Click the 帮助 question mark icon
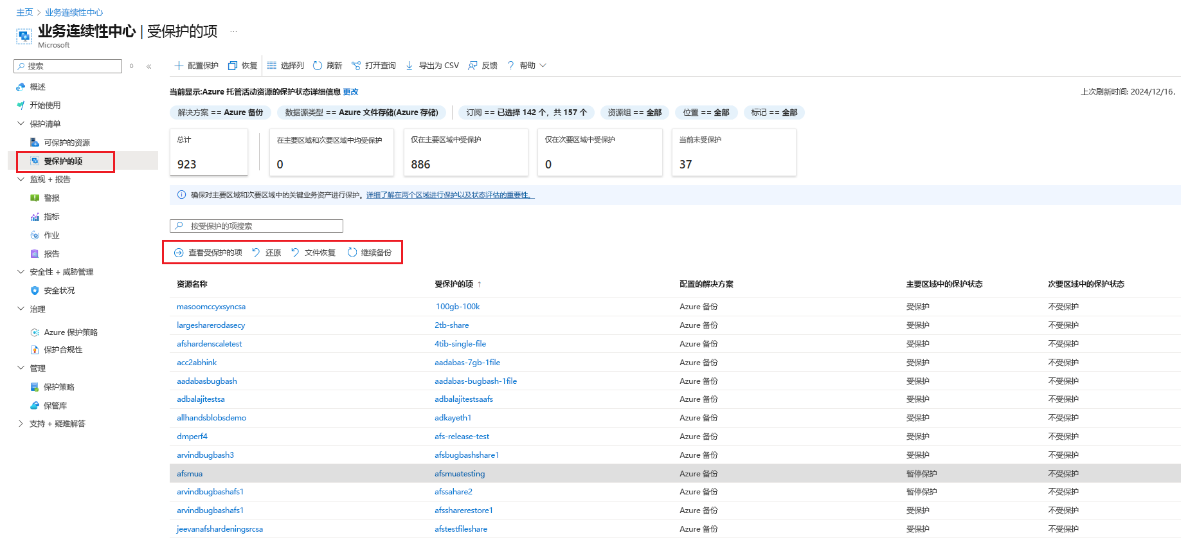1197x542 pixels. tap(511, 66)
